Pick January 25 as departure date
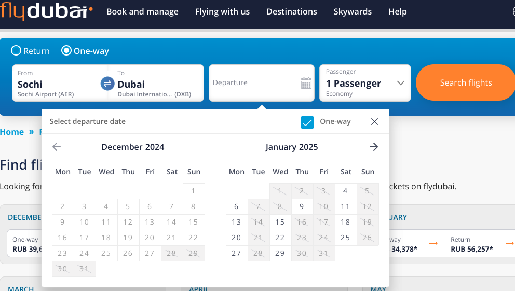 pos(346,238)
